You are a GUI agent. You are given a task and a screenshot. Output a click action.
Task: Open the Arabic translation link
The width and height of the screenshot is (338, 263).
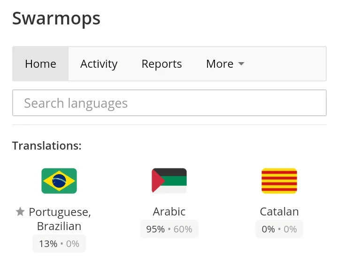point(169,212)
